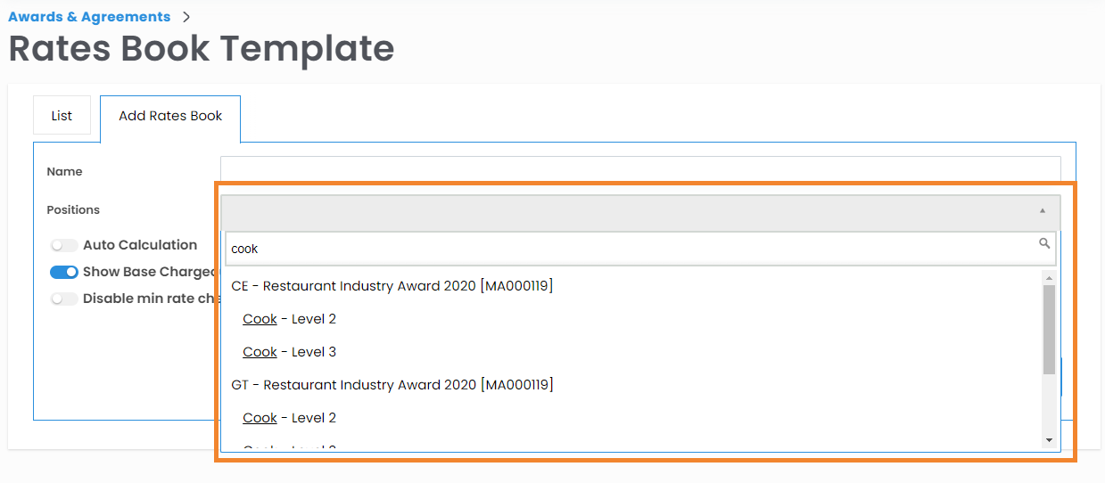1105x483 pixels.
Task: Click the scrollbar down arrow in the positions list
Action: (x=1049, y=440)
